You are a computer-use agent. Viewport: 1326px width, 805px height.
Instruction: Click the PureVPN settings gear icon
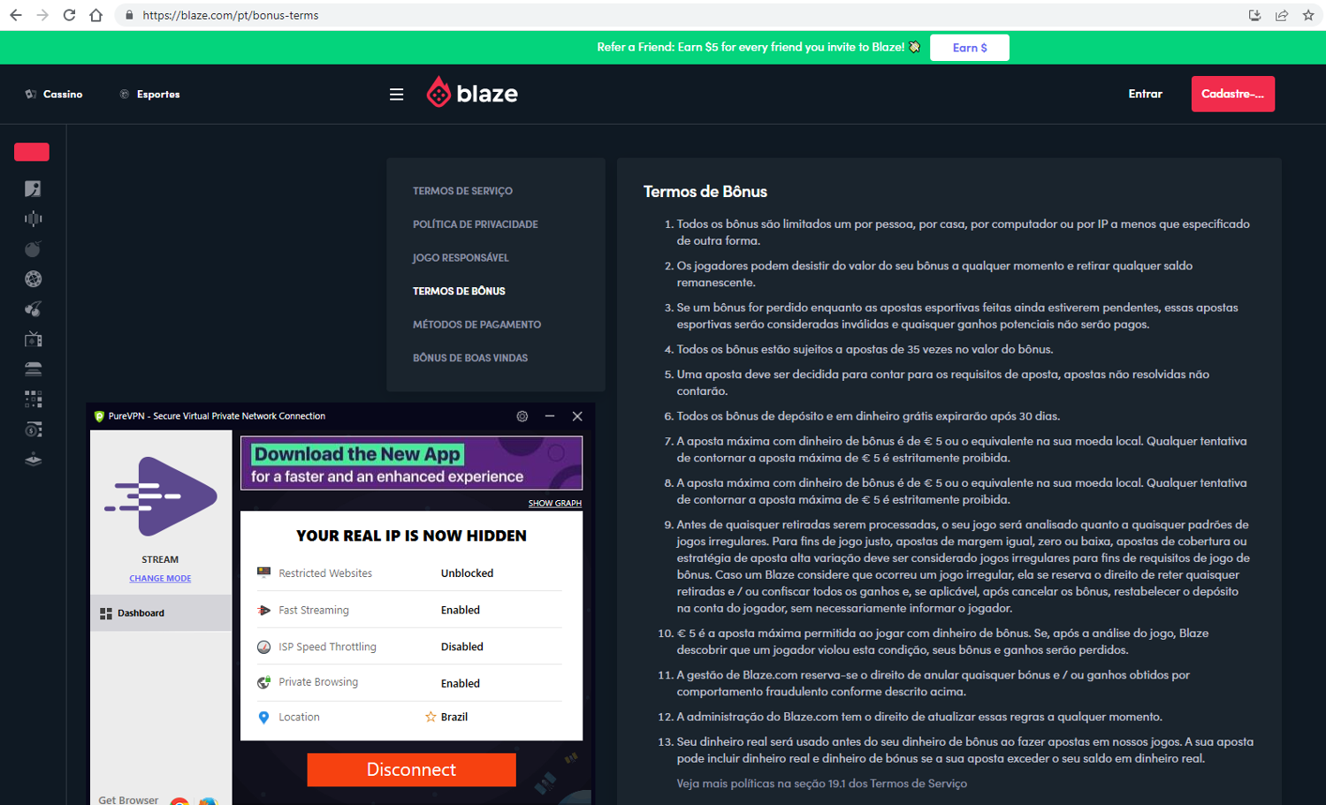tap(522, 416)
